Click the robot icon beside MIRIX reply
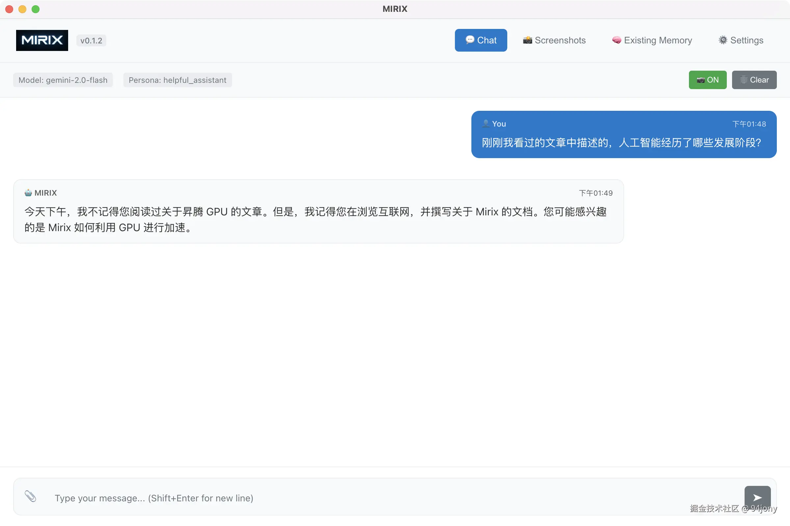This screenshot has height=526, width=790. tap(28, 193)
